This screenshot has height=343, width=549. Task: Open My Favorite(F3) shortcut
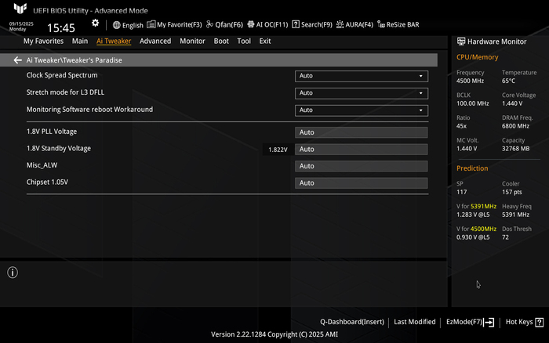point(174,25)
